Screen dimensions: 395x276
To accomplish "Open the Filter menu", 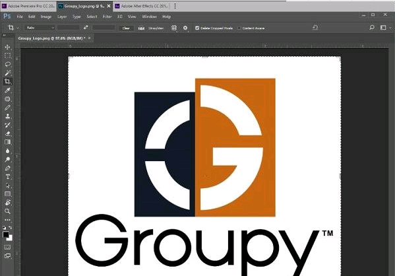I will tap(107, 17).
